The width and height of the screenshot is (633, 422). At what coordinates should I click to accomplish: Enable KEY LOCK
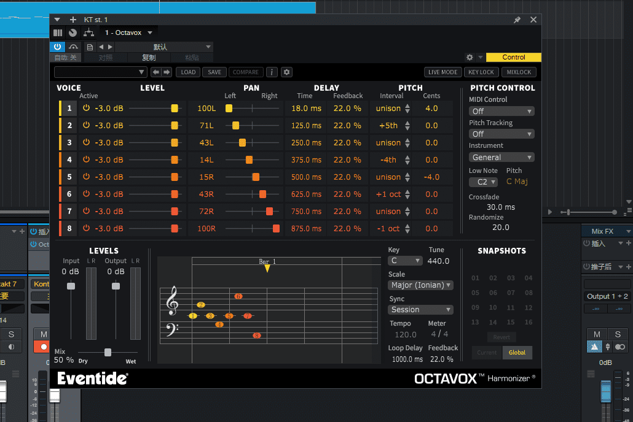[x=481, y=72]
